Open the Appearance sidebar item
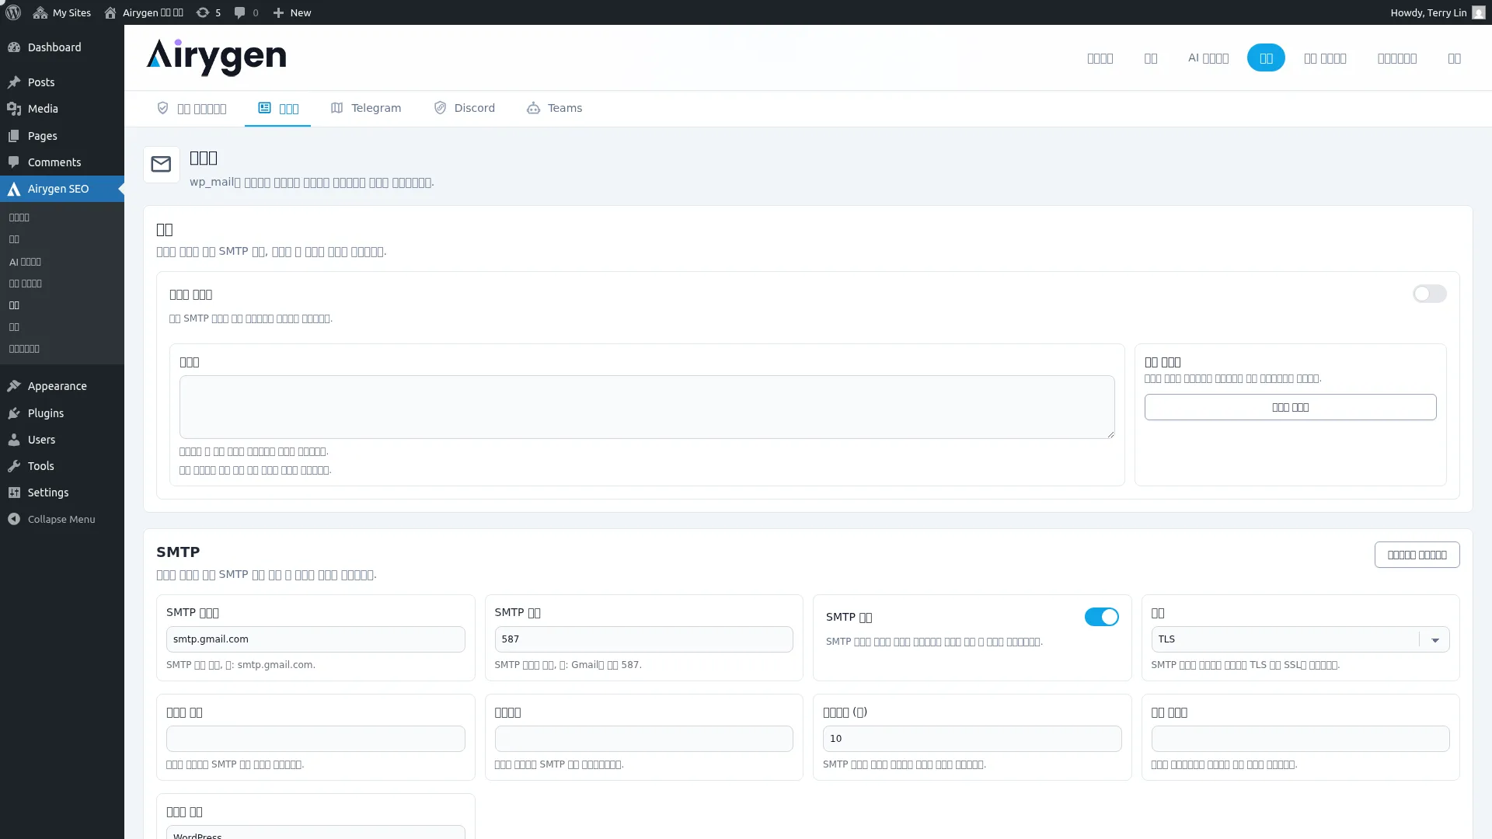The width and height of the screenshot is (1492, 839). 57,386
